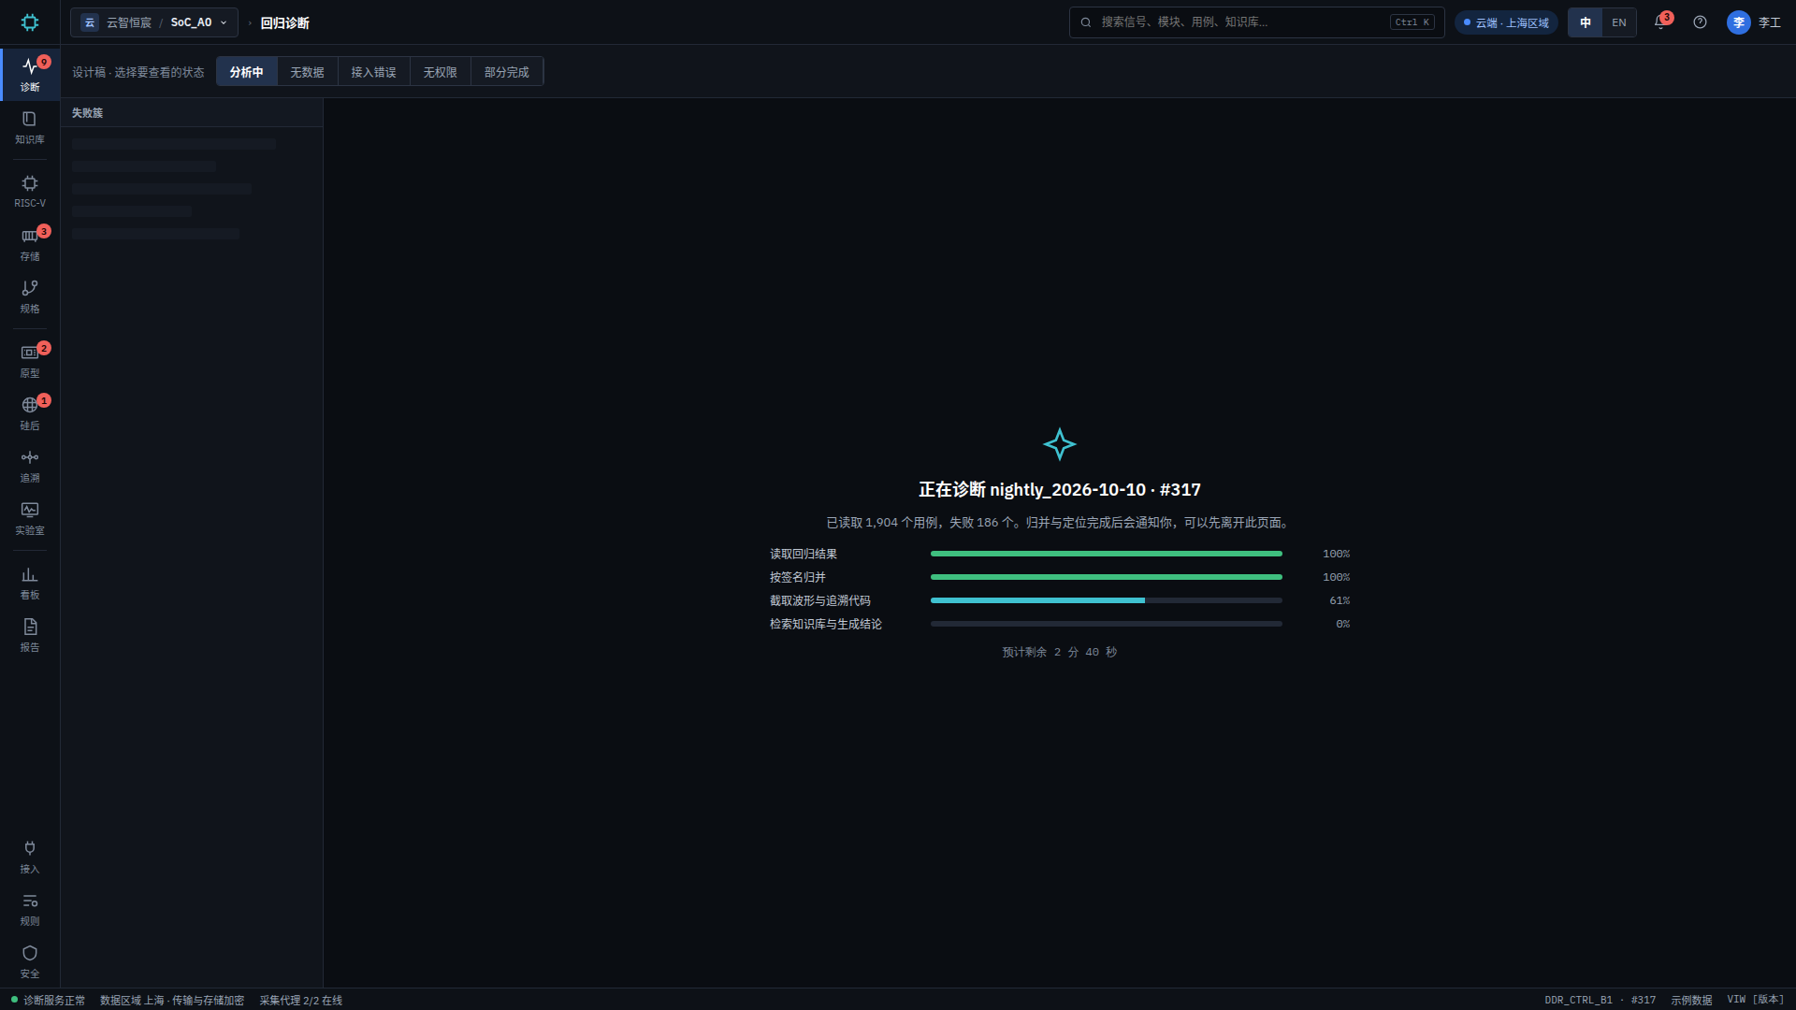The width and height of the screenshot is (1796, 1010).
Task: Open the 存储 memory section
Action: click(30, 244)
